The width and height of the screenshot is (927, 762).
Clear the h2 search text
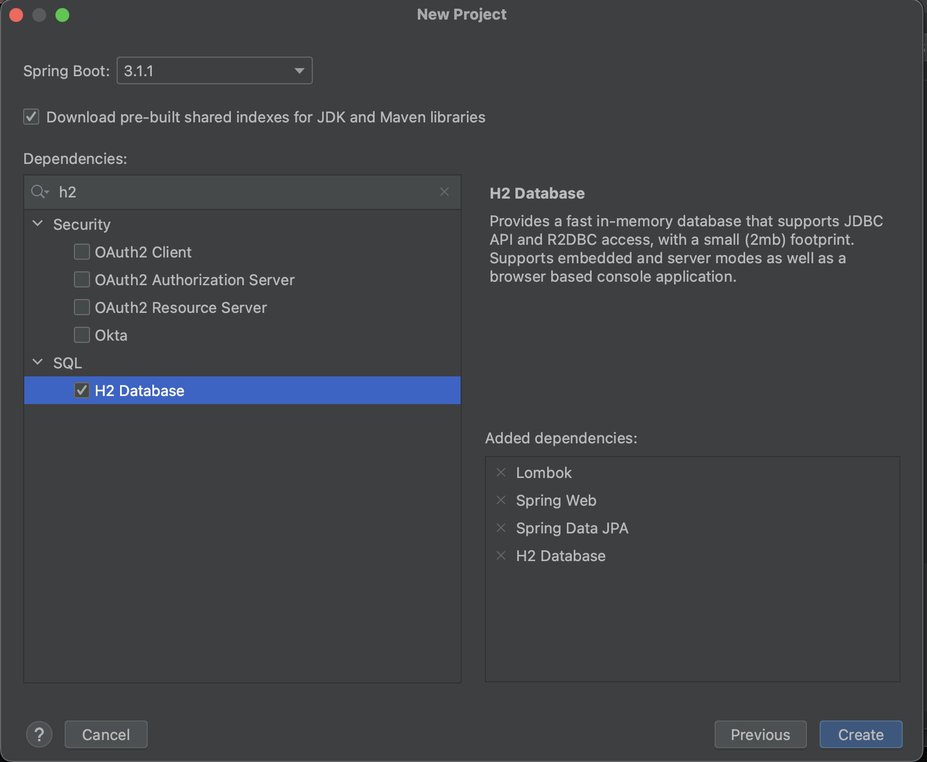click(x=444, y=192)
